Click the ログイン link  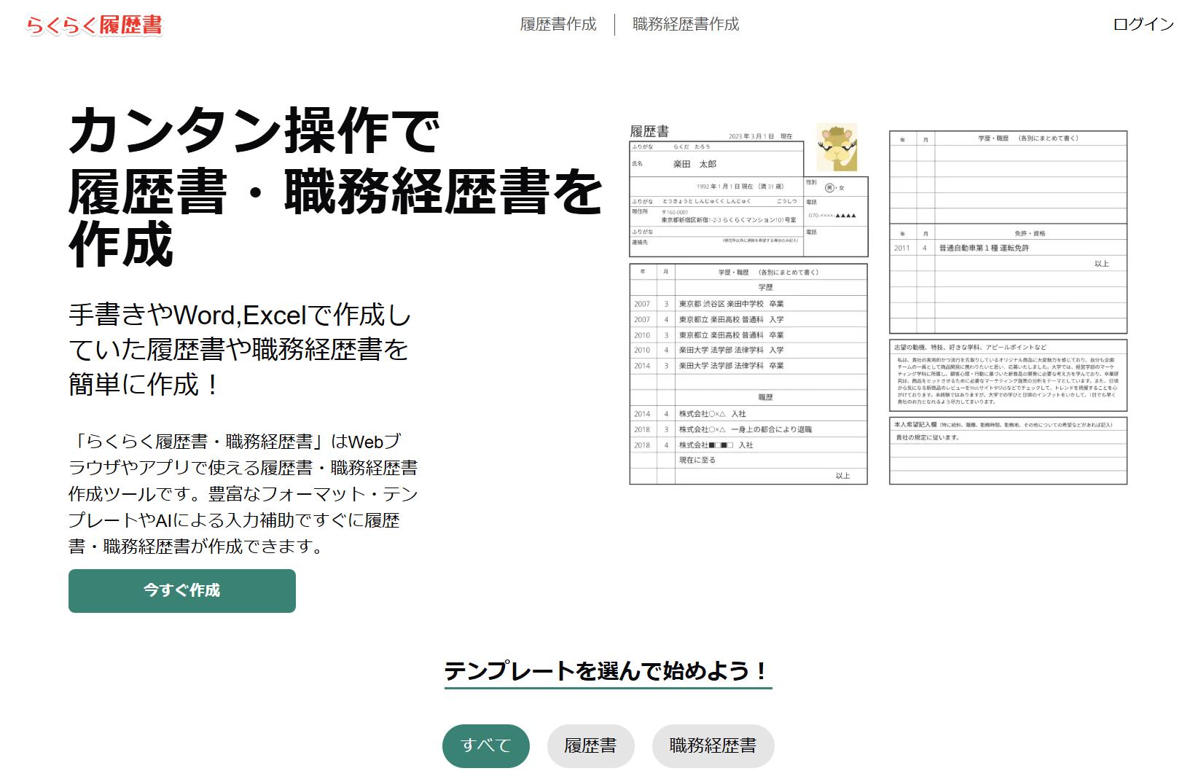point(1143,25)
